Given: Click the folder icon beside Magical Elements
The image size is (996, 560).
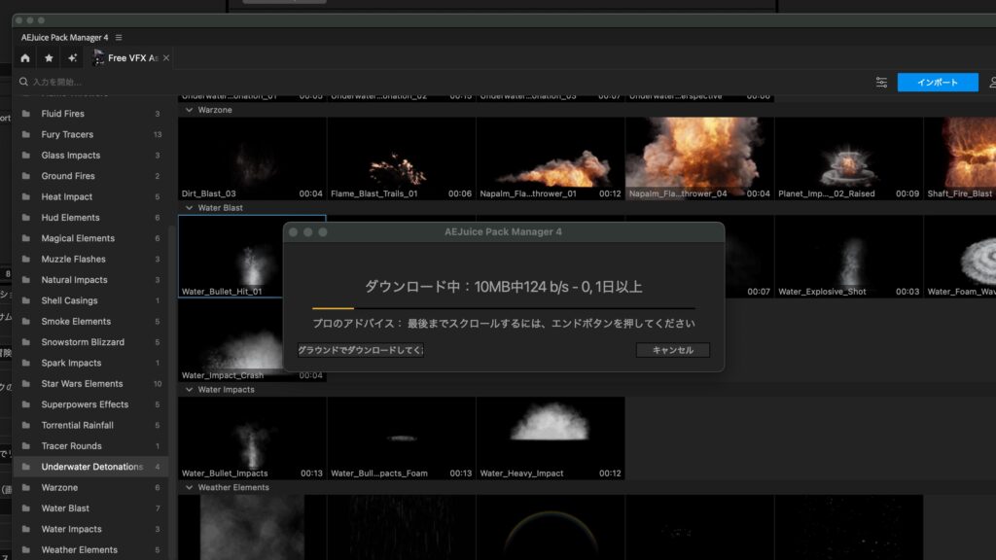Looking at the screenshot, I should pyautogui.click(x=26, y=238).
